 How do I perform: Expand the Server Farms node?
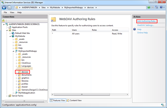(7, 96)
